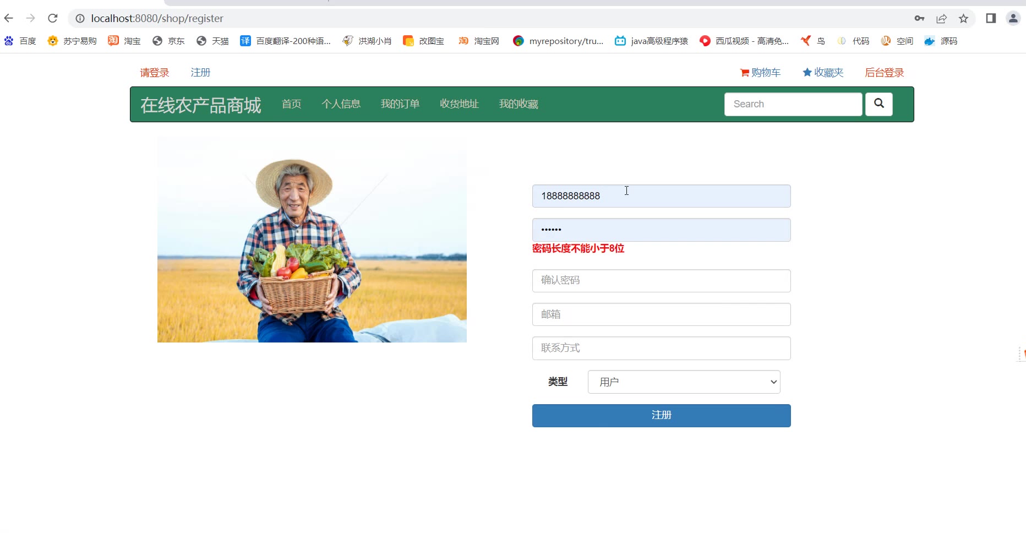
Task: Open 收货地址 in navigation bar
Action: coord(460,104)
